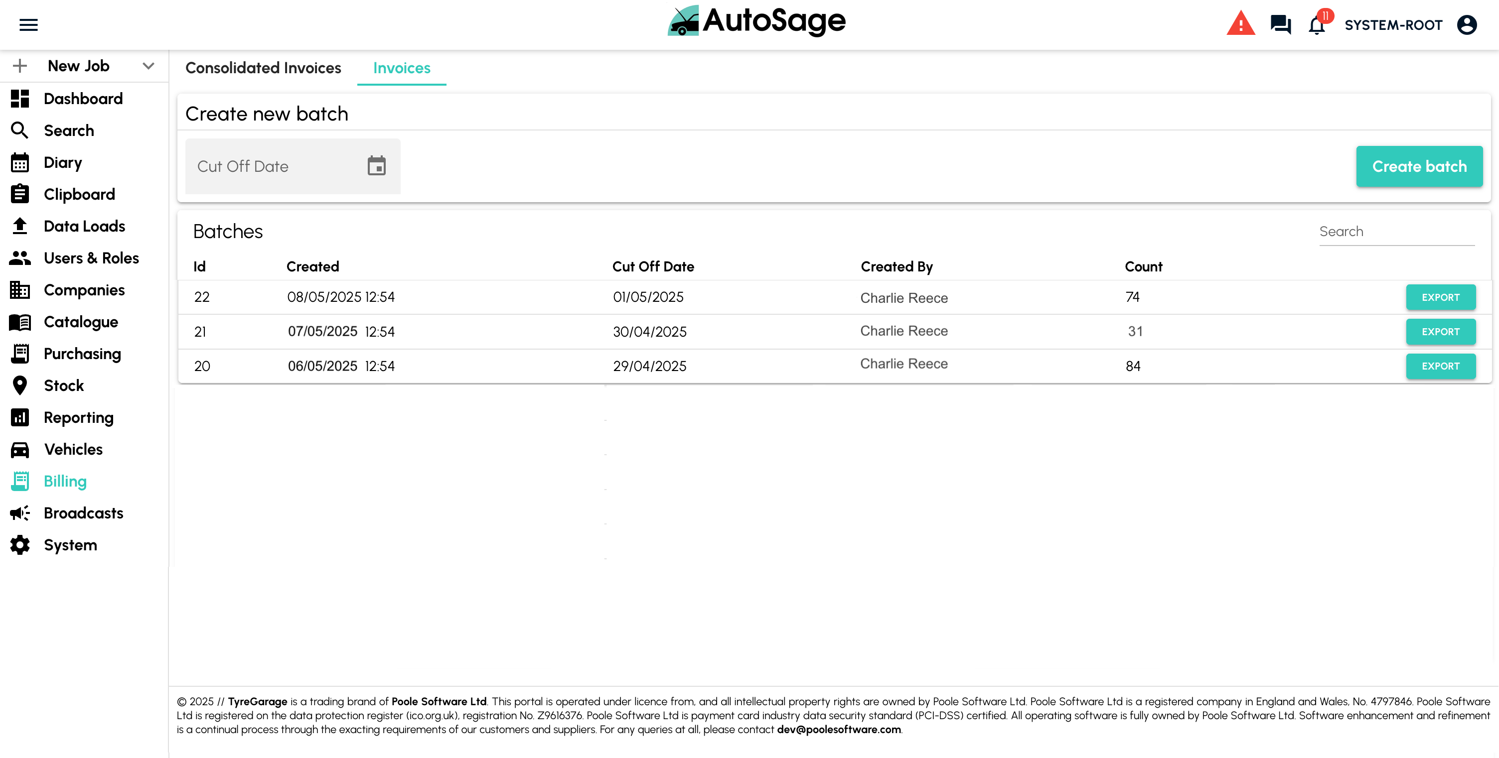The height and width of the screenshot is (758, 1499).
Task: Open the Dashboard from the sidebar
Action: (x=83, y=98)
